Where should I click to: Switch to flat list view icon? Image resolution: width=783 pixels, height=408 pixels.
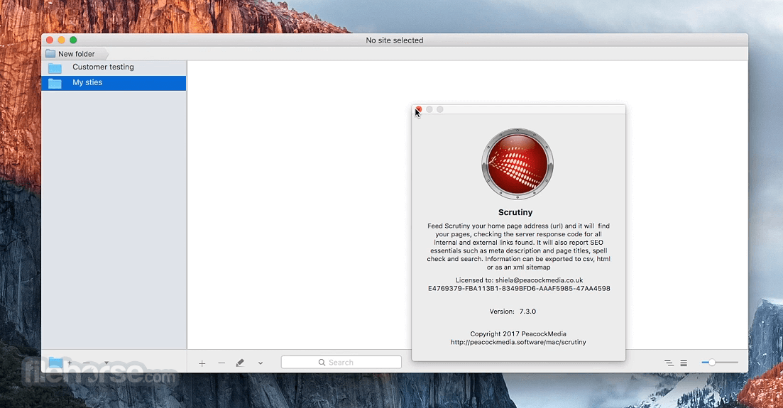click(684, 363)
